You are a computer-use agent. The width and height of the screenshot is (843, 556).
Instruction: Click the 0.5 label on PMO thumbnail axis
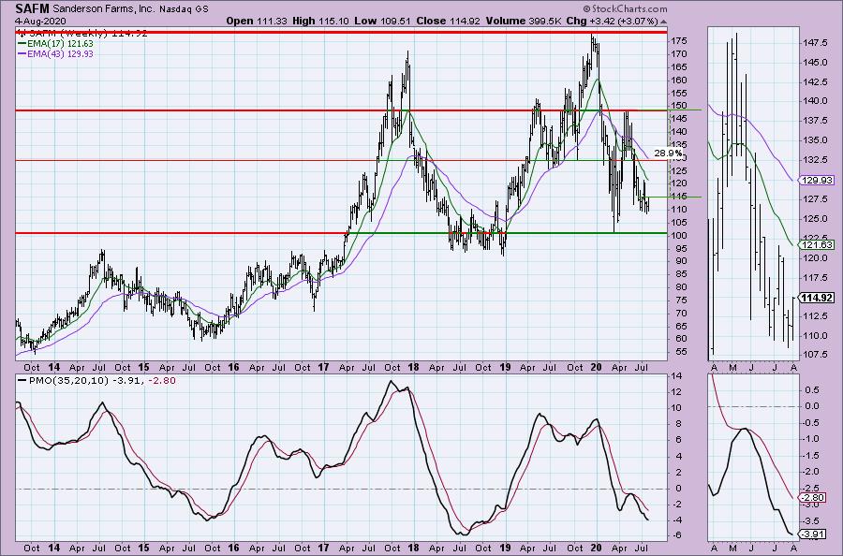pos(813,390)
